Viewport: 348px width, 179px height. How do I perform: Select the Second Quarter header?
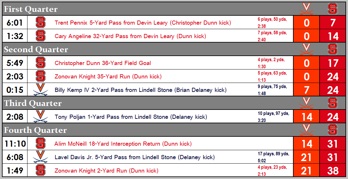point(36,49)
